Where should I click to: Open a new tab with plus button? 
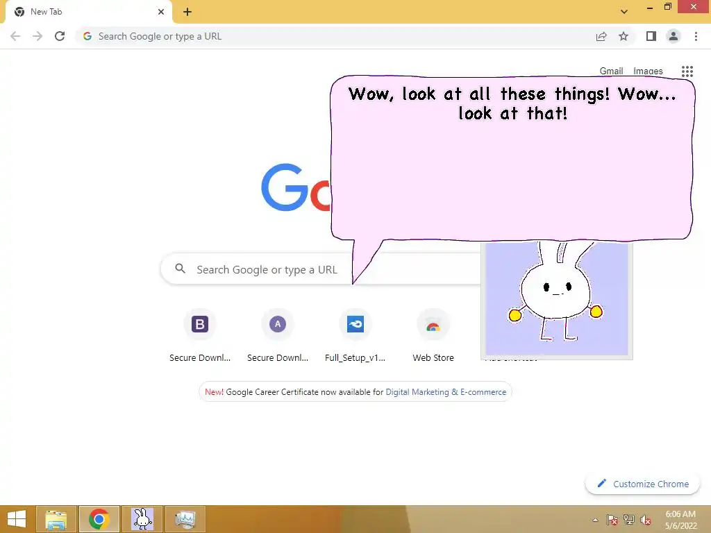click(x=187, y=12)
